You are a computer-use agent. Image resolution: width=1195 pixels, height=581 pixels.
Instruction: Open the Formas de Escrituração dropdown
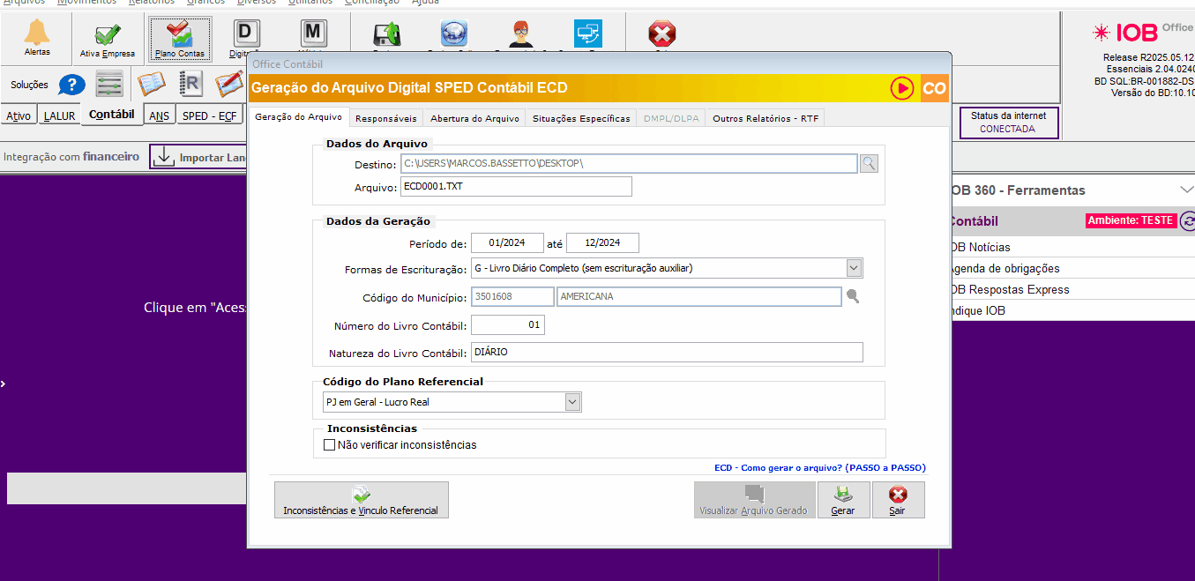tap(854, 268)
